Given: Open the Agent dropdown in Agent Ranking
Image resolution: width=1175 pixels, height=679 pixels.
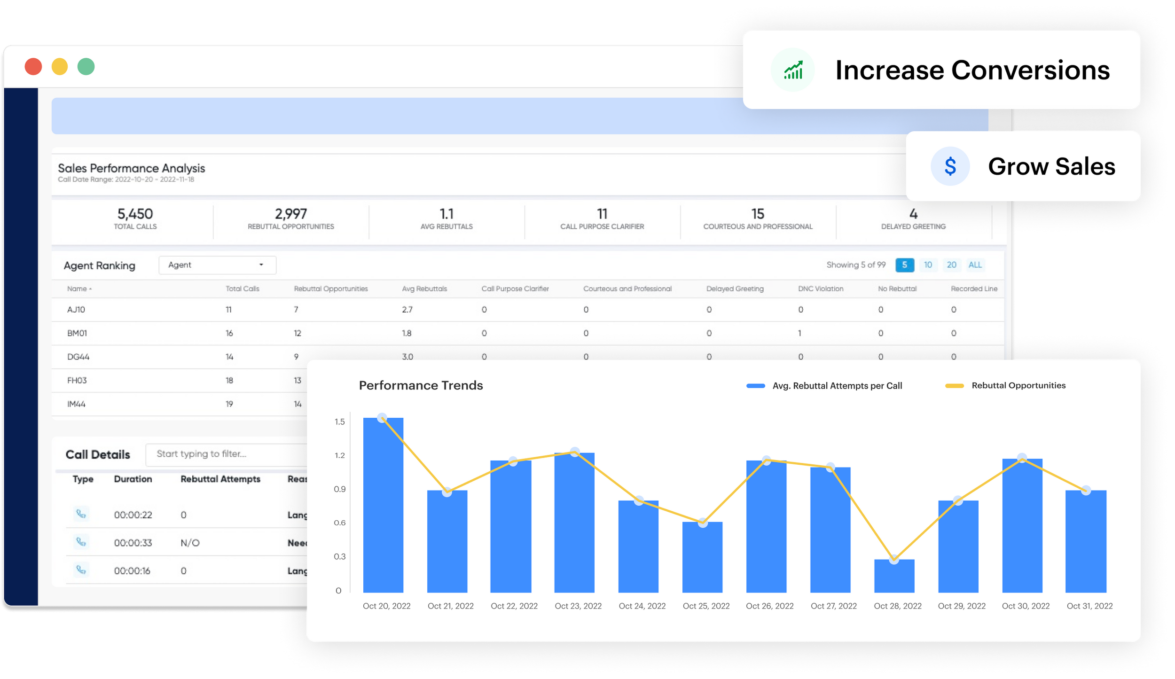Looking at the screenshot, I should (x=217, y=265).
